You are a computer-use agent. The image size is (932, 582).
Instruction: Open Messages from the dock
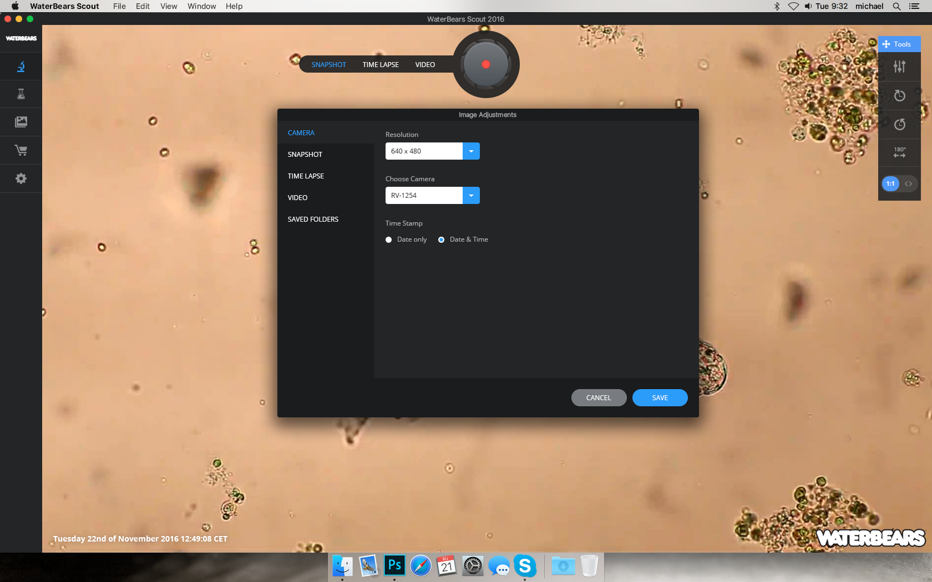[x=499, y=567]
